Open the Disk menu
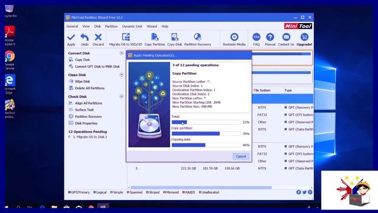This screenshot has width=378, height=213. pyautogui.click(x=97, y=26)
